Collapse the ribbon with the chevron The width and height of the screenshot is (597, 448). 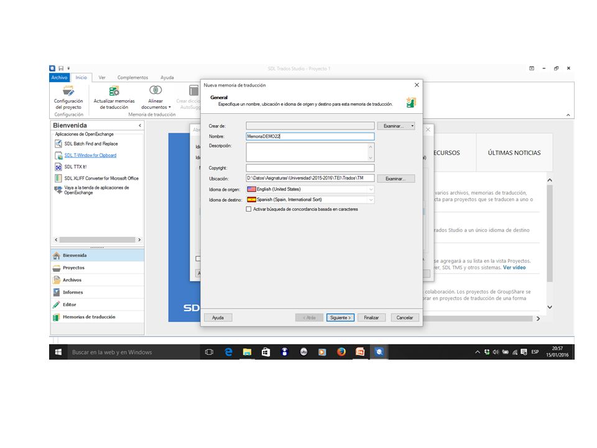point(568,114)
